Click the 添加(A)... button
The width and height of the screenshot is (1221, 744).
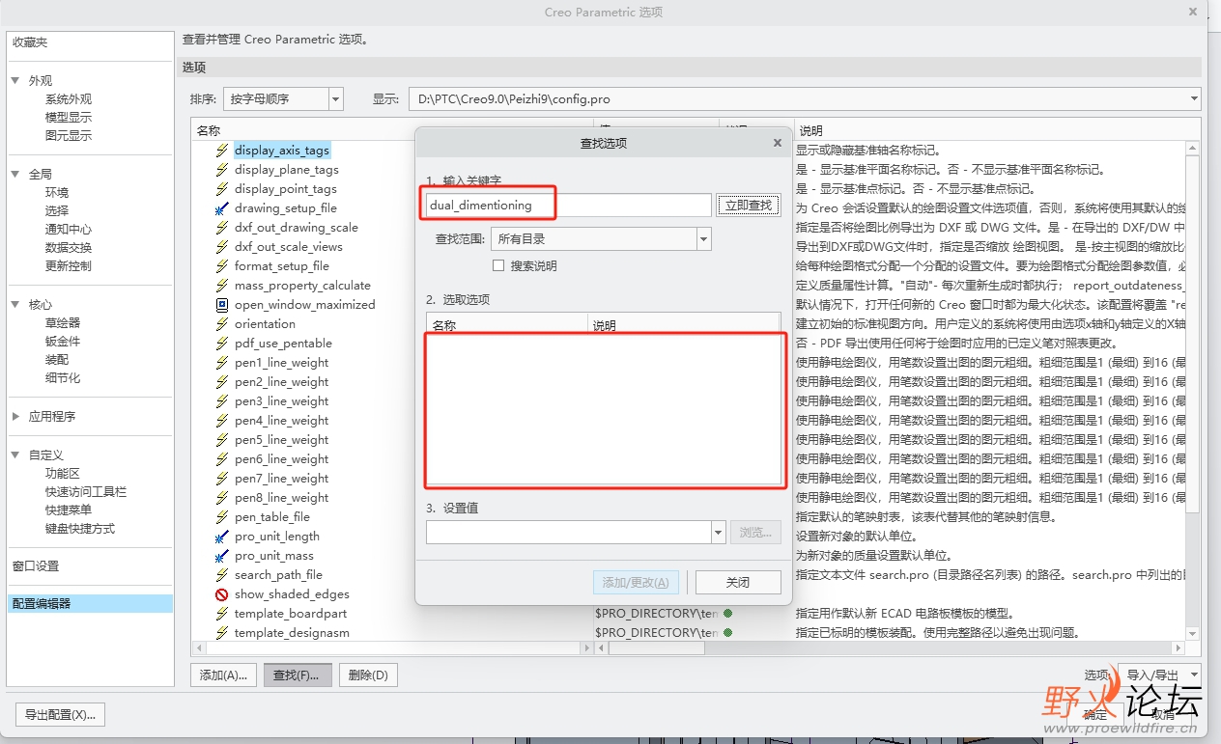224,675
